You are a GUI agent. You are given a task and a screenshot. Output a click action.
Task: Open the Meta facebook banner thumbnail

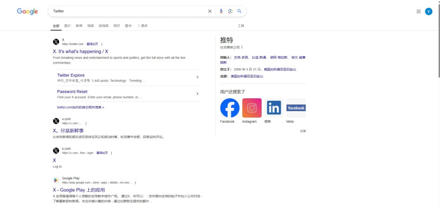pos(296,108)
